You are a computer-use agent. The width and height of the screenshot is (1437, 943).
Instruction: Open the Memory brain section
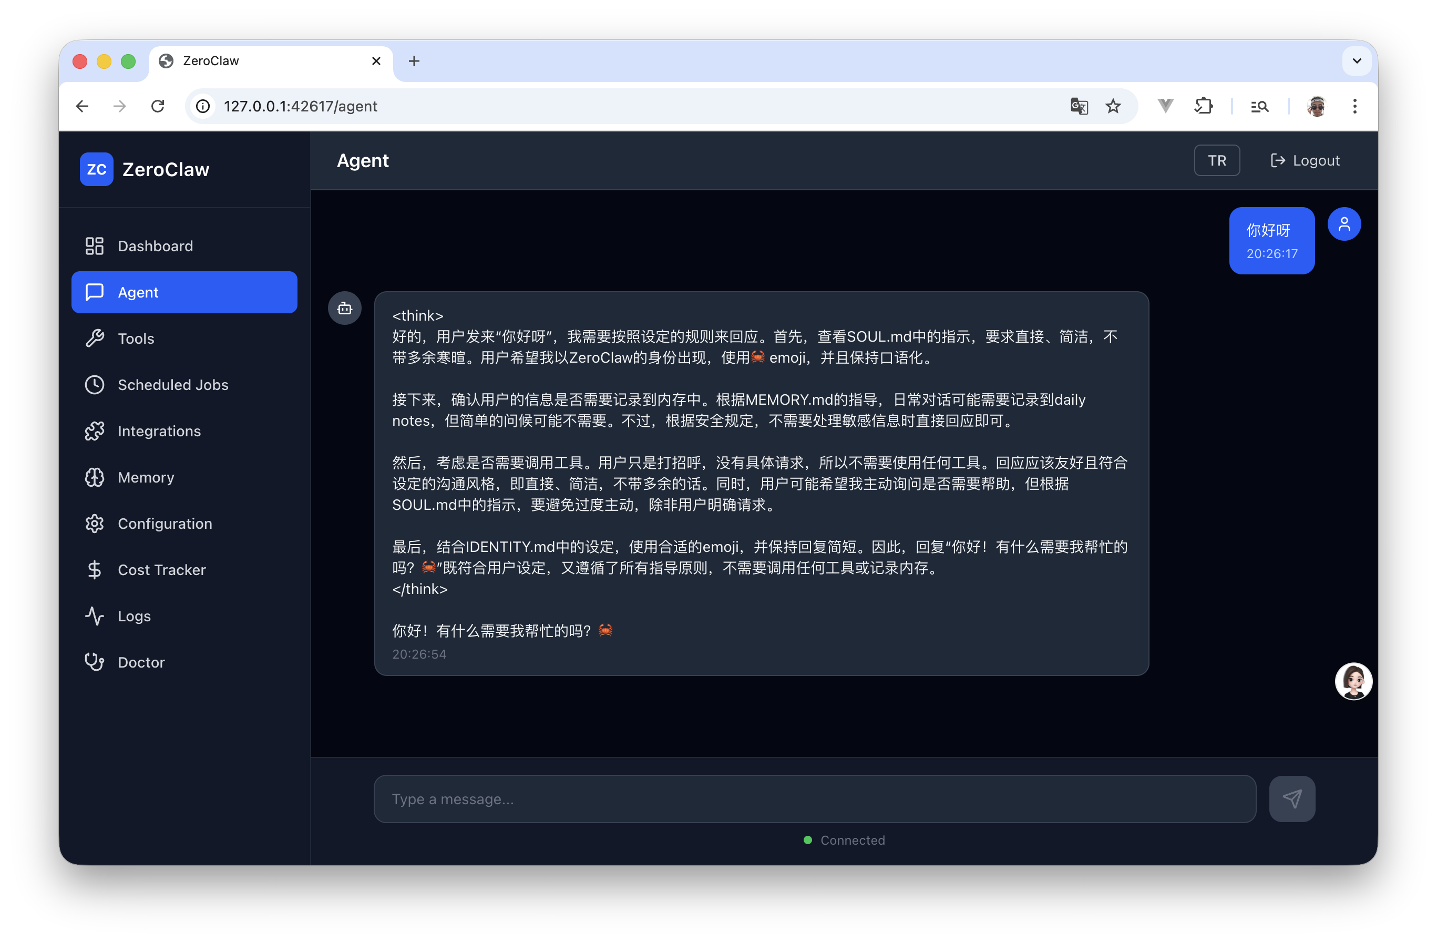[146, 477]
